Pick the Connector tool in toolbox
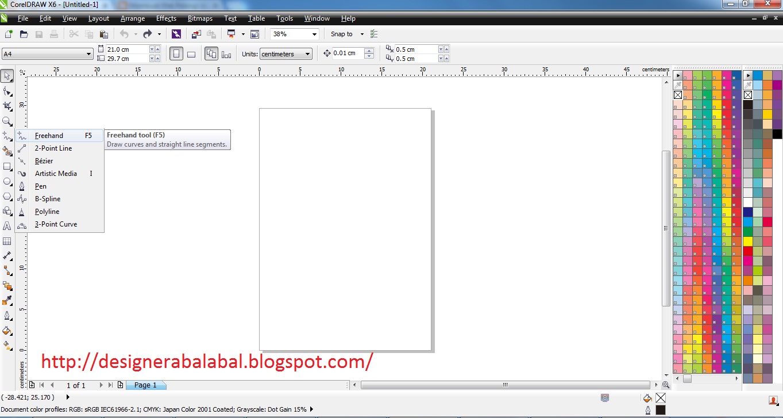 pos(7,271)
